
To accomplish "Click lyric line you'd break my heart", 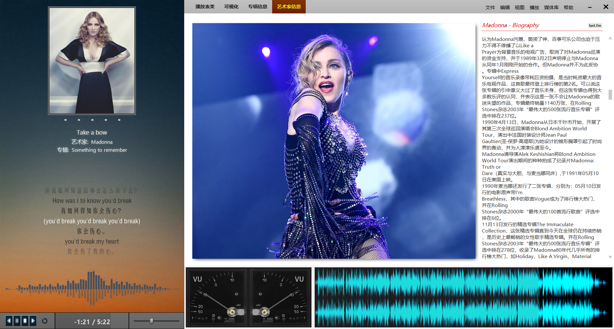I will pos(92,241).
